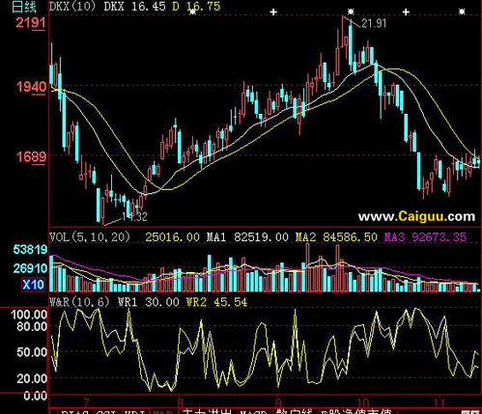
Task: Click the first asterisk info marker above the chart
Action: [x=192, y=12]
